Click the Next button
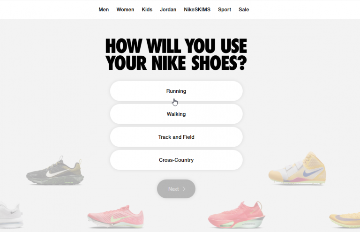 click(176, 189)
